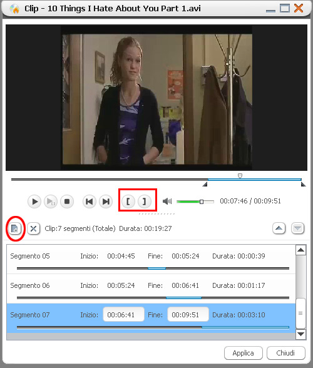
Task: Click the elapsed time display 00:07:46
Action: point(233,201)
